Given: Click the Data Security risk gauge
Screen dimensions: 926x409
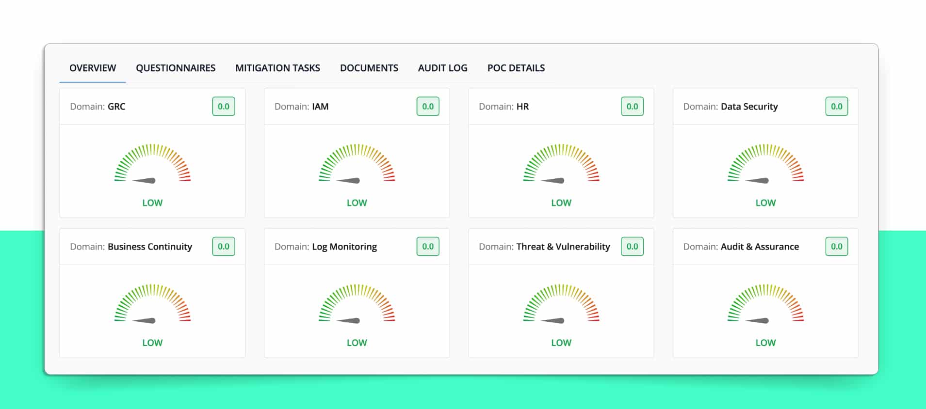Looking at the screenshot, I should pos(765,164).
